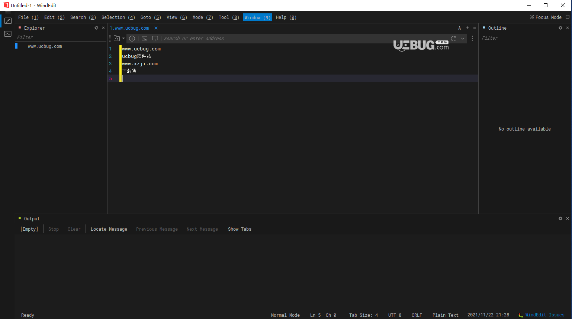Open the File menu

point(28,17)
